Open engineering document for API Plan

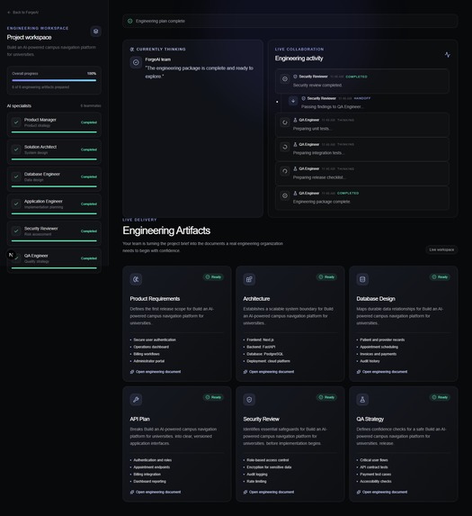point(156,492)
